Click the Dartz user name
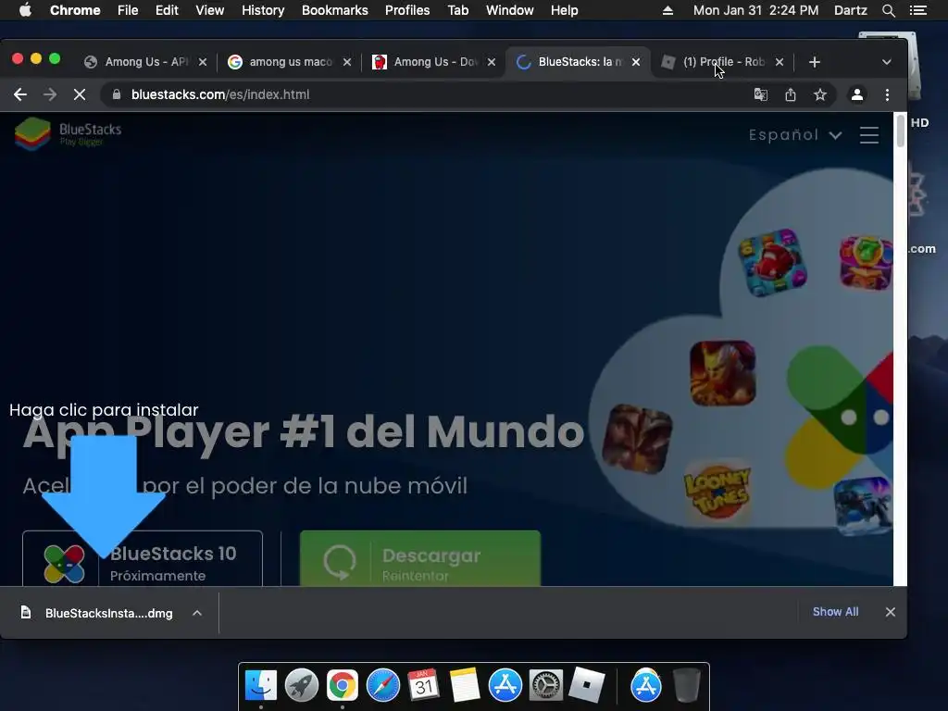The height and width of the screenshot is (711, 948). [851, 10]
